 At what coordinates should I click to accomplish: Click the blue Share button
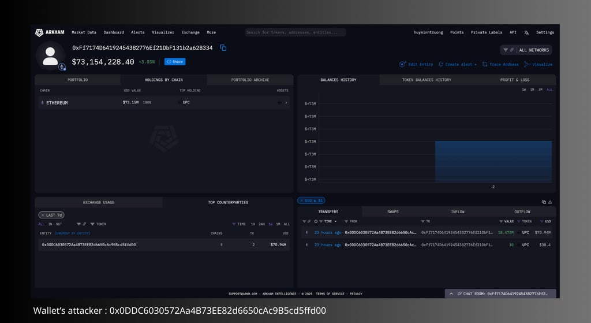pos(175,61)
